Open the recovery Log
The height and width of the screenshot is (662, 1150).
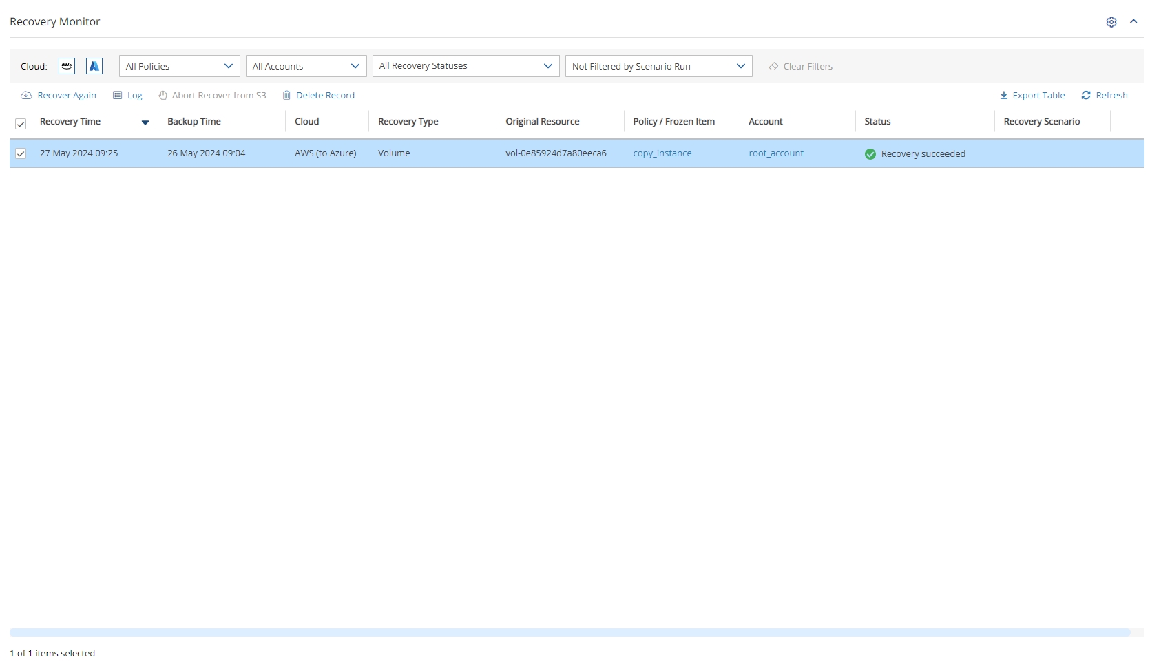128,96
